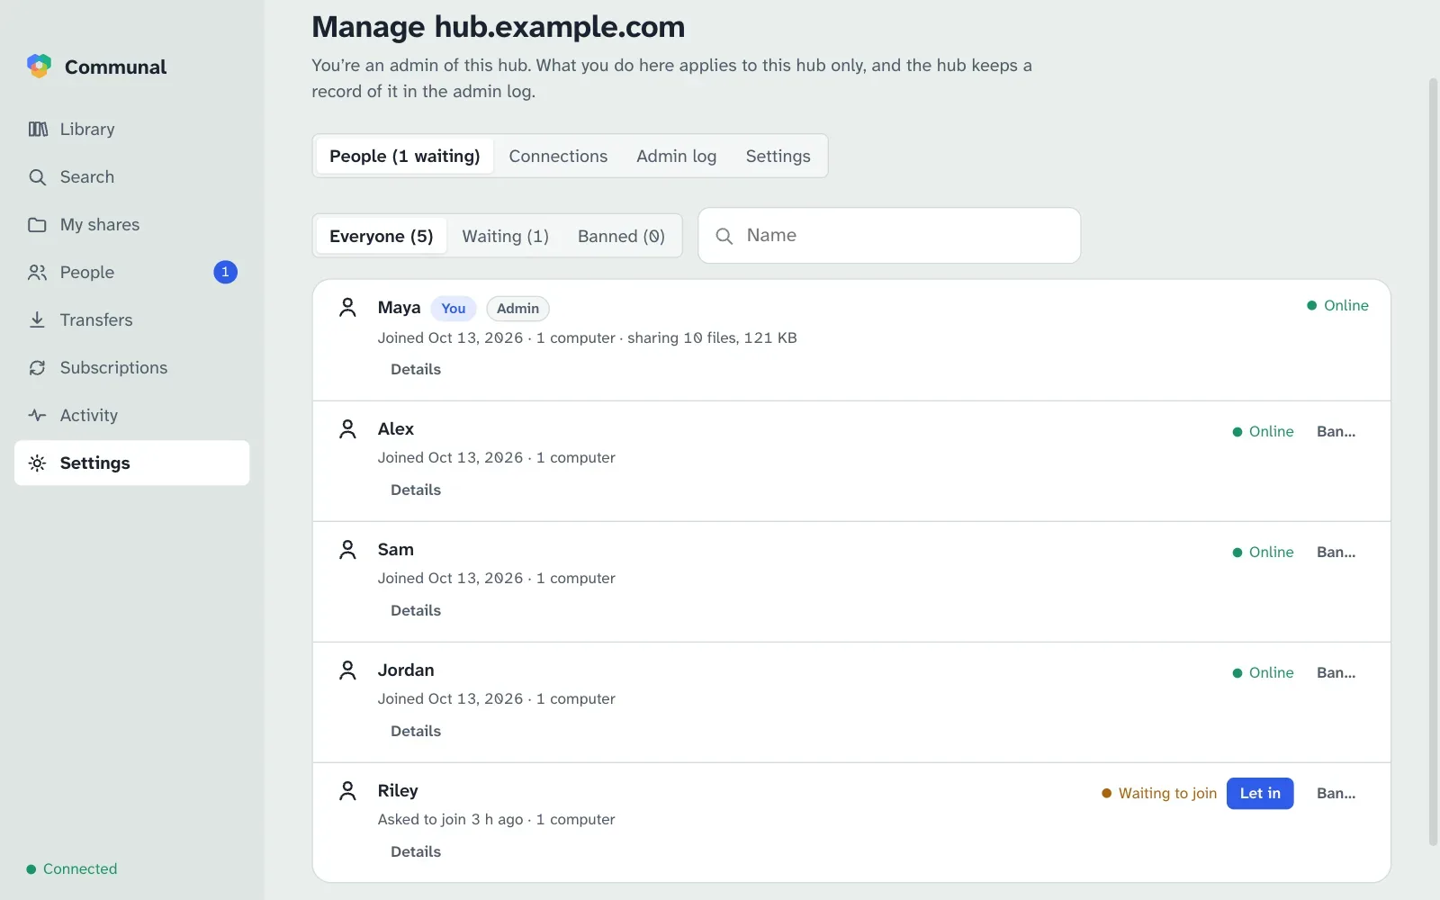Expand Details for Jordan
This screenshot has width=1440, height=900.
pyautogui.click(x=416, y=731)
